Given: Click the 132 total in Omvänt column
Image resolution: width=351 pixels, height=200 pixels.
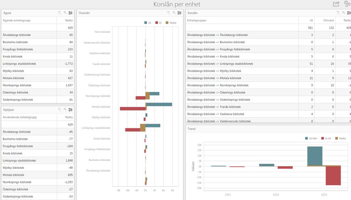Looking at the screenshot, I should 331,28.
